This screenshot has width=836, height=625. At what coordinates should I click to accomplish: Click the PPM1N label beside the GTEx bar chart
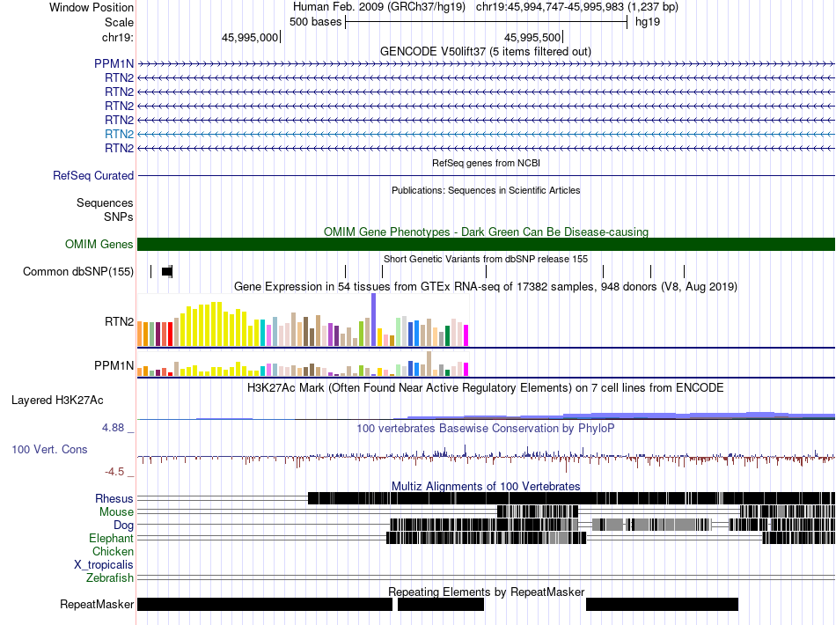pos(114,366)
